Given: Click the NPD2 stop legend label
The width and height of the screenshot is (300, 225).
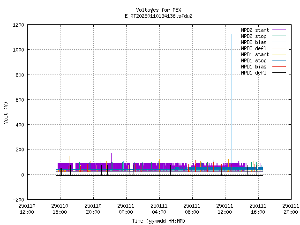Looking at the screenshot, I should coord(254,36).
